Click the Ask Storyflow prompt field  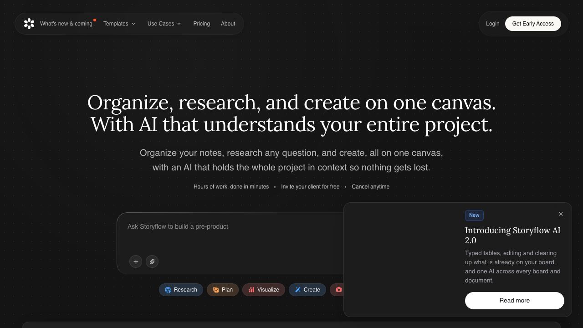coord(230,226)
